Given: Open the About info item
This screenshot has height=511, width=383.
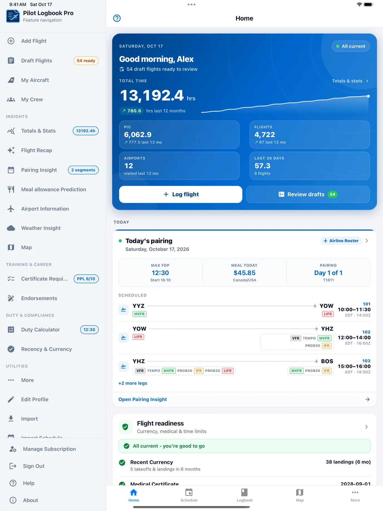Looking at the screenshot, I should point(53,500).
